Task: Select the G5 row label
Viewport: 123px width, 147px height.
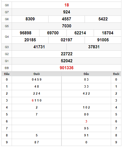Action: click(x=7, y=26)
